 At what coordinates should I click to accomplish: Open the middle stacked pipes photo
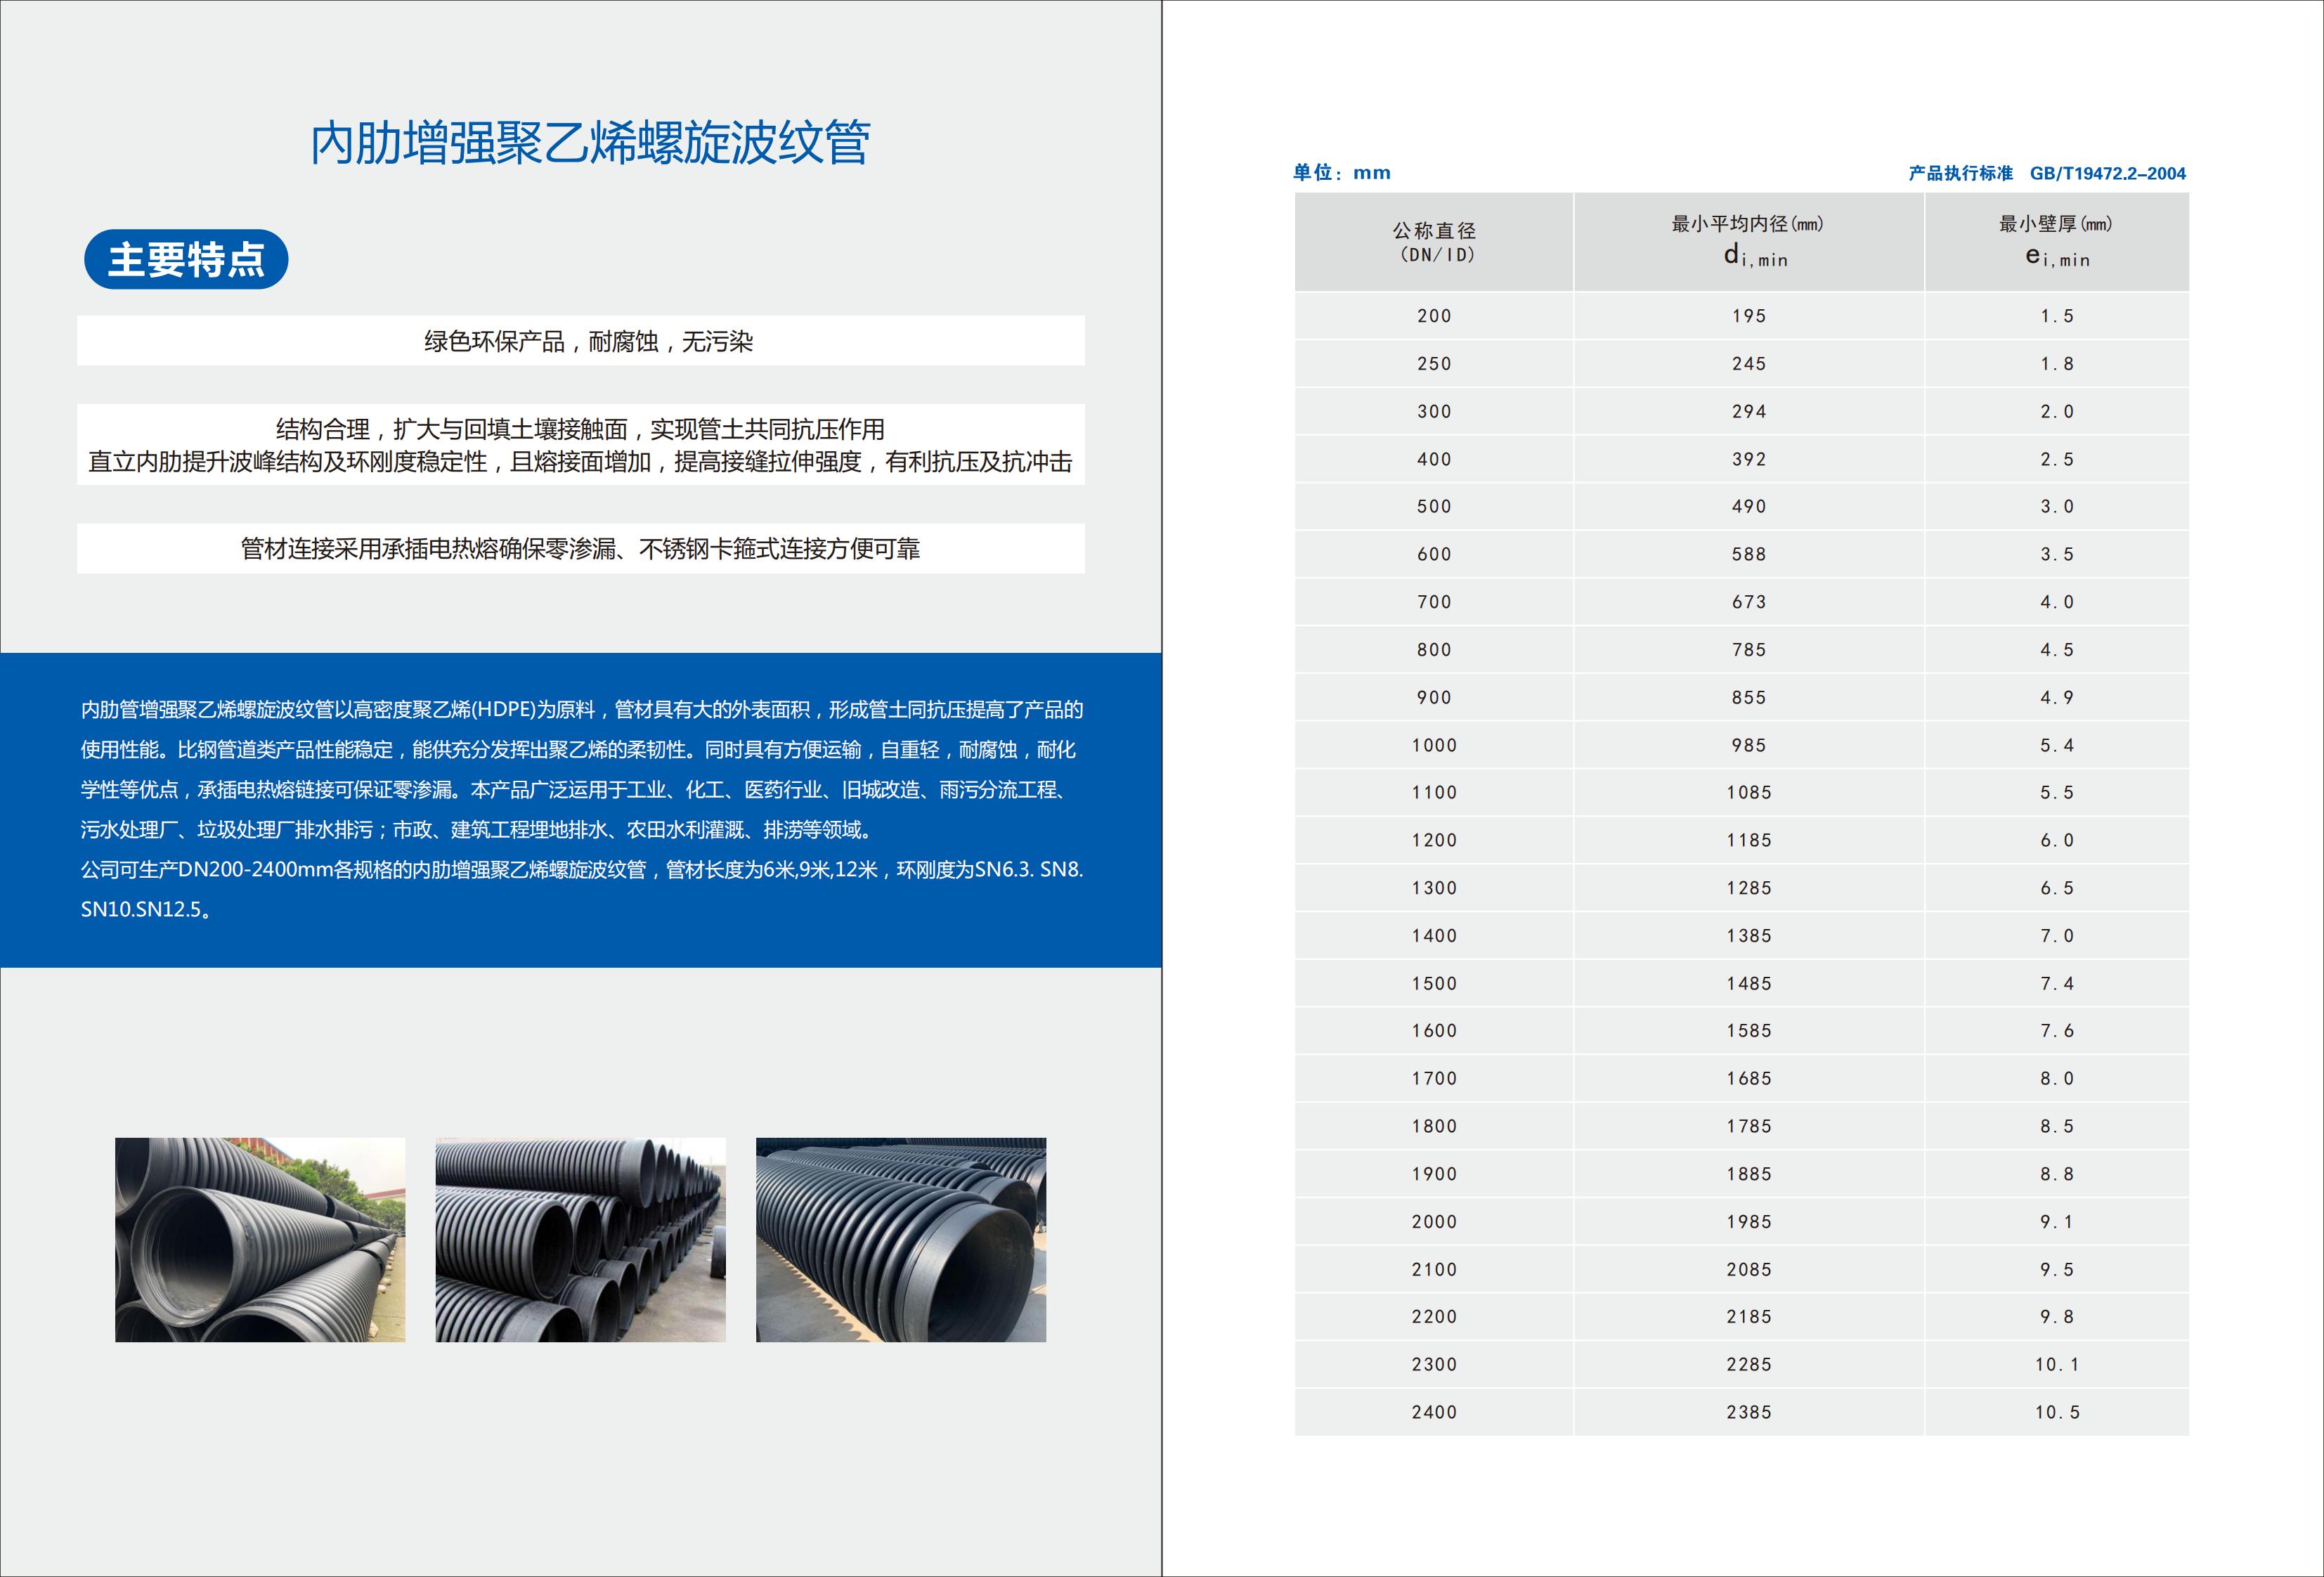coord(580,1239)
